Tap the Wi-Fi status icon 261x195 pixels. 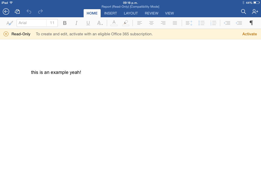pos(11,3)
